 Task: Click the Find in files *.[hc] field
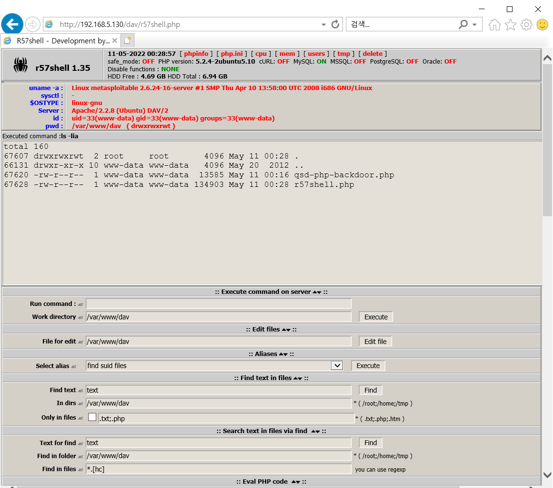pyautogui.click(x=219, y=469)
